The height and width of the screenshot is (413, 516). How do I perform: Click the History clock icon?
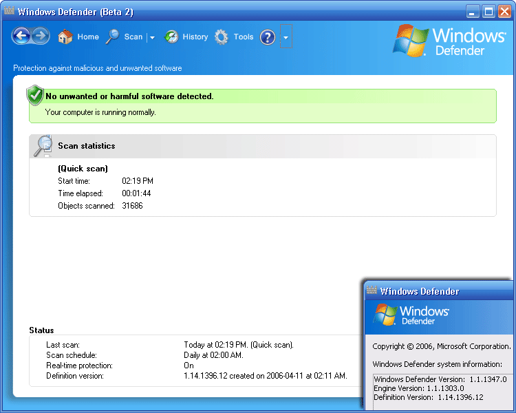tap(171, 37)
